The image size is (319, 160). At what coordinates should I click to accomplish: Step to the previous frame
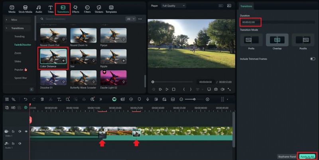[154, 89]
